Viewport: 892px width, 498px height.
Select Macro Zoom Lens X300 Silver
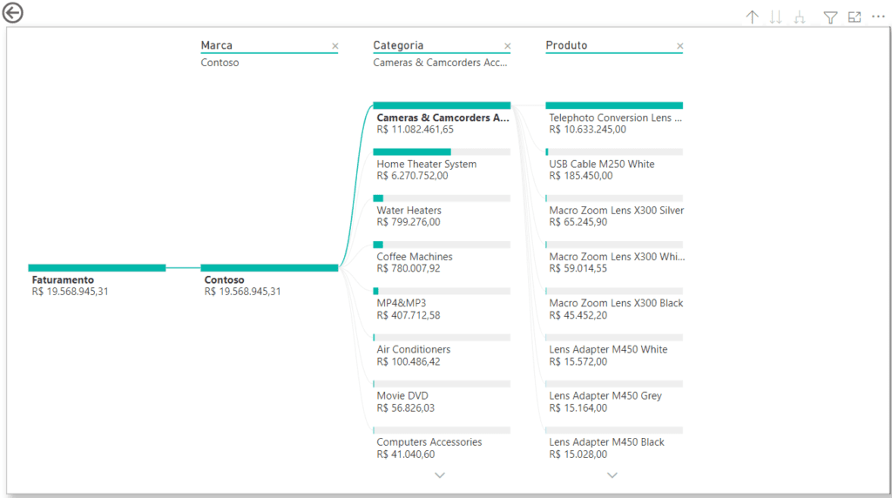coord(614,212)
